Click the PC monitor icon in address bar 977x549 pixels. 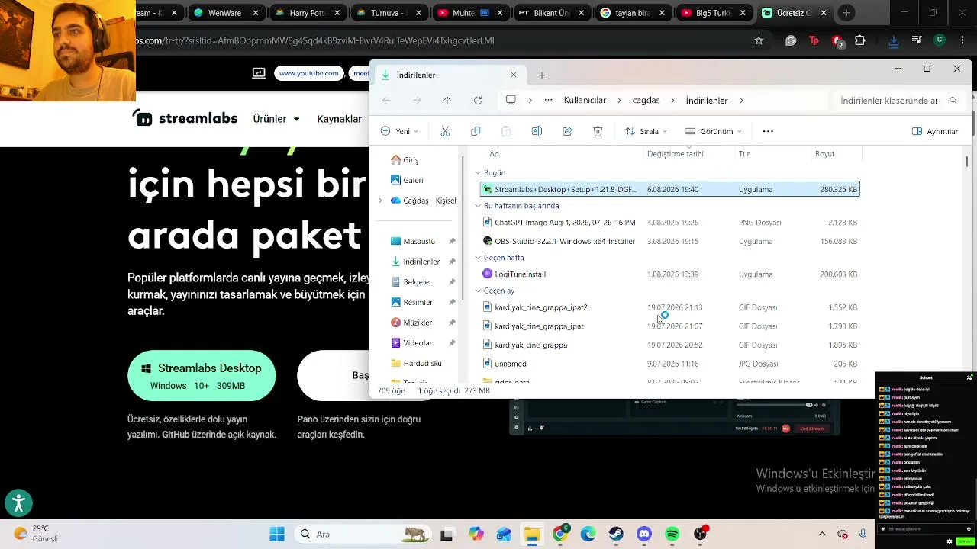[511, 101]
